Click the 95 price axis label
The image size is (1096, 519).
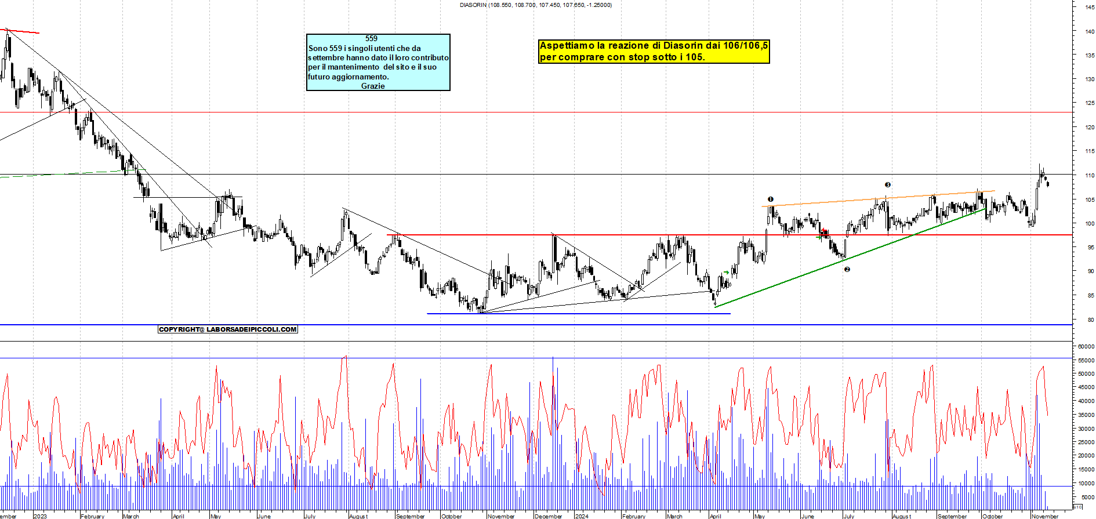click(1091, 248)
